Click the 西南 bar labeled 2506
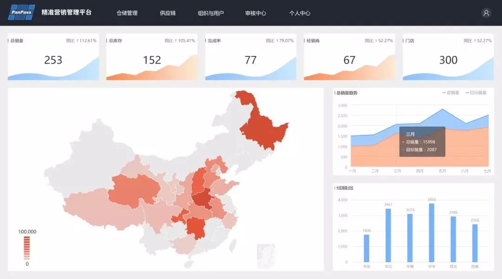The image size is (502, 279). [x=475, y=243]
